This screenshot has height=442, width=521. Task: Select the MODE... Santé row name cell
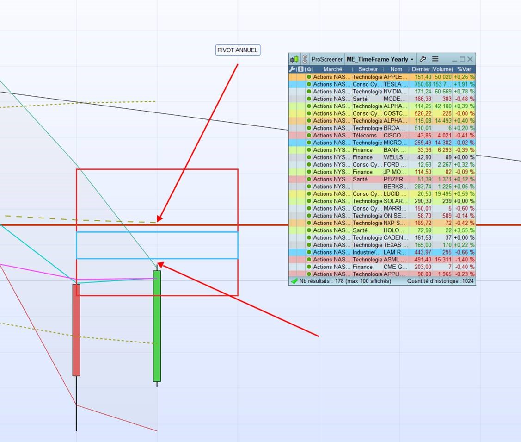[395, 99]
